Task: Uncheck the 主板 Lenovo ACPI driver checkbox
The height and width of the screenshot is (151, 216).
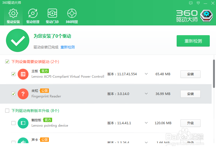Action: 13,74
